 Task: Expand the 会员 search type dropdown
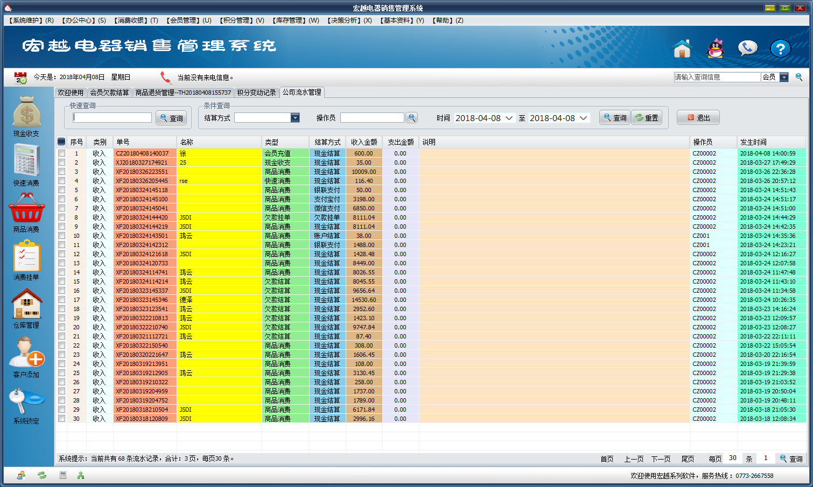tap(784, 77)
